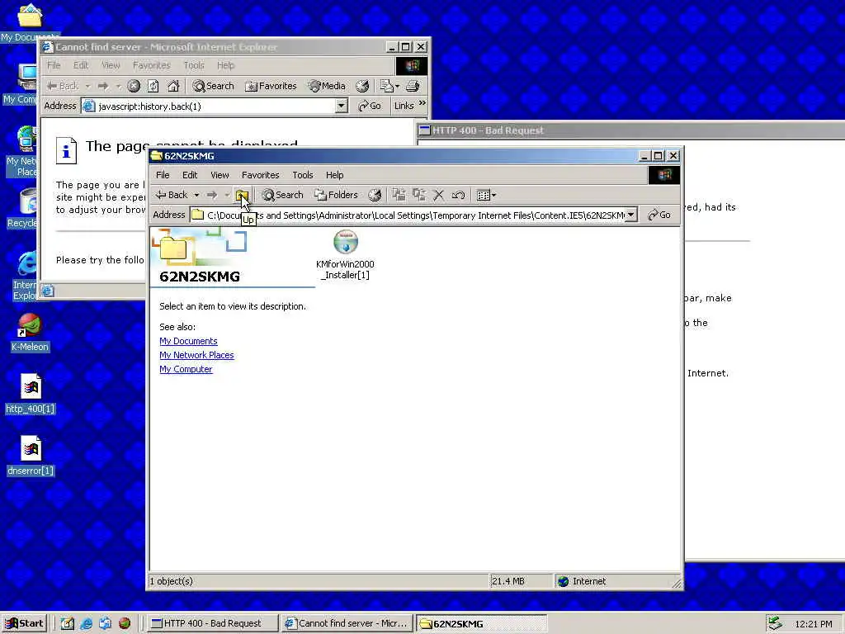Screen dimensions: 845x634
Task: Click the Print icon in Internet Explorer toolbar
Action: tap(413, 86)
